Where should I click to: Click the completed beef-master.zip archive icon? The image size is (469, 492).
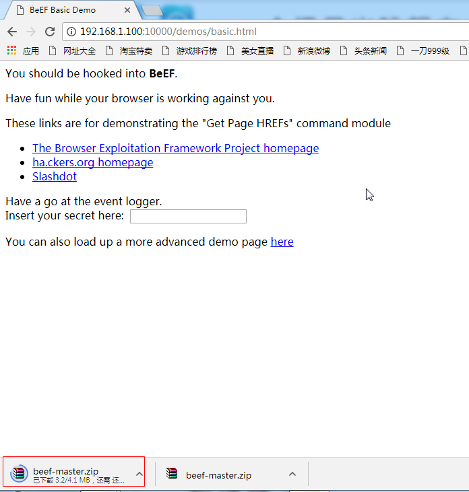[172, 473]
